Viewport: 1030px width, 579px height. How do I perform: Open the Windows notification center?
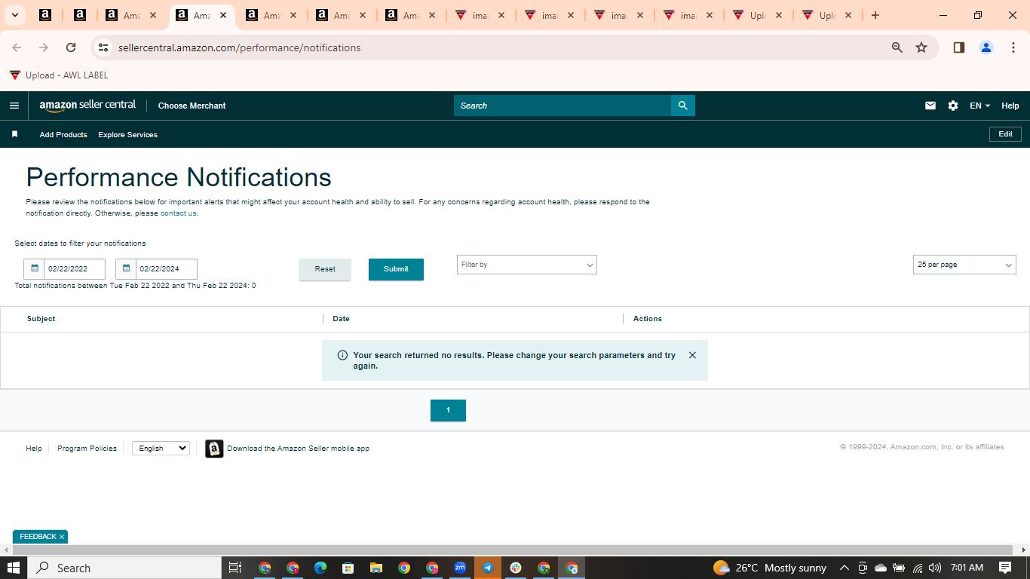(x=1005, y=568)
